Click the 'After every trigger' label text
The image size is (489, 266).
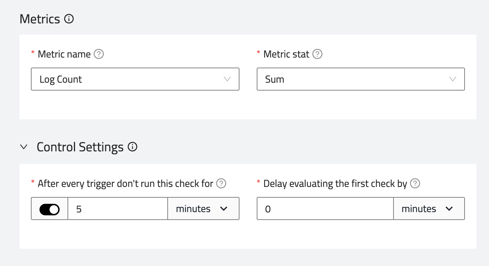(125, 184)
